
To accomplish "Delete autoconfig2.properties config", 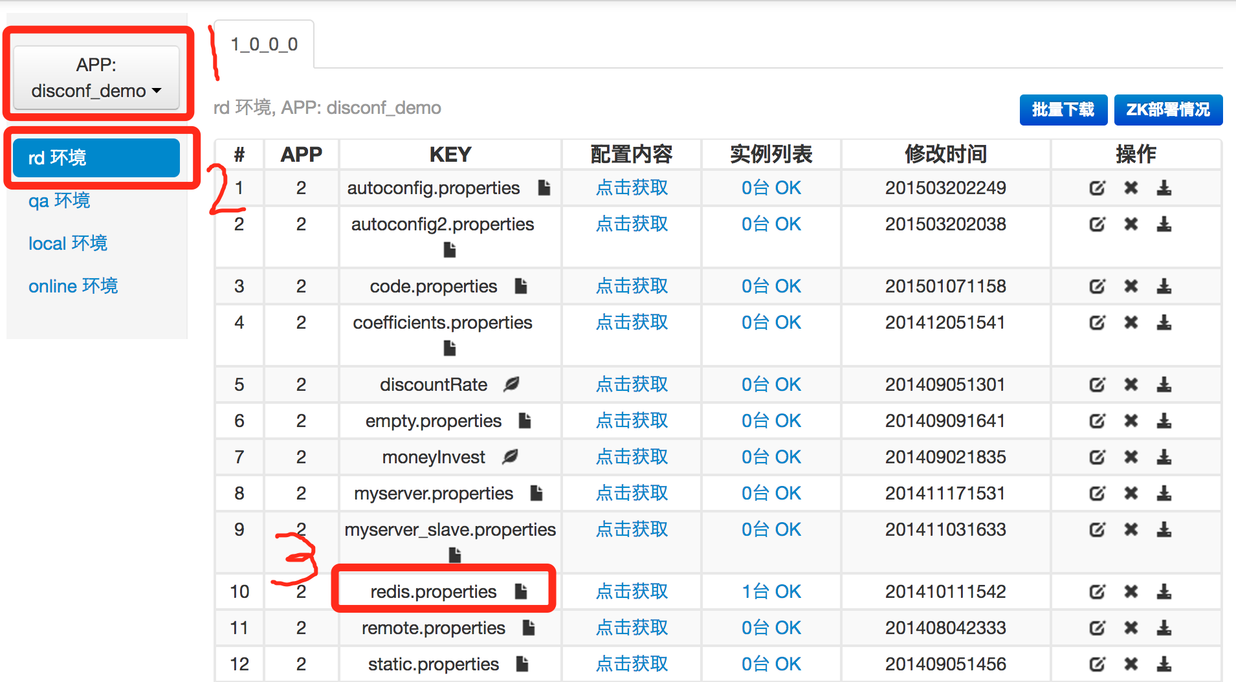I will [1131, 225].
